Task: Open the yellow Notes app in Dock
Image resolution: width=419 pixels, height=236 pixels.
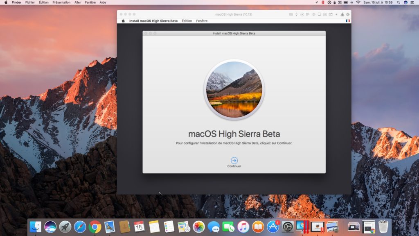Action: [x=154, y=227]
